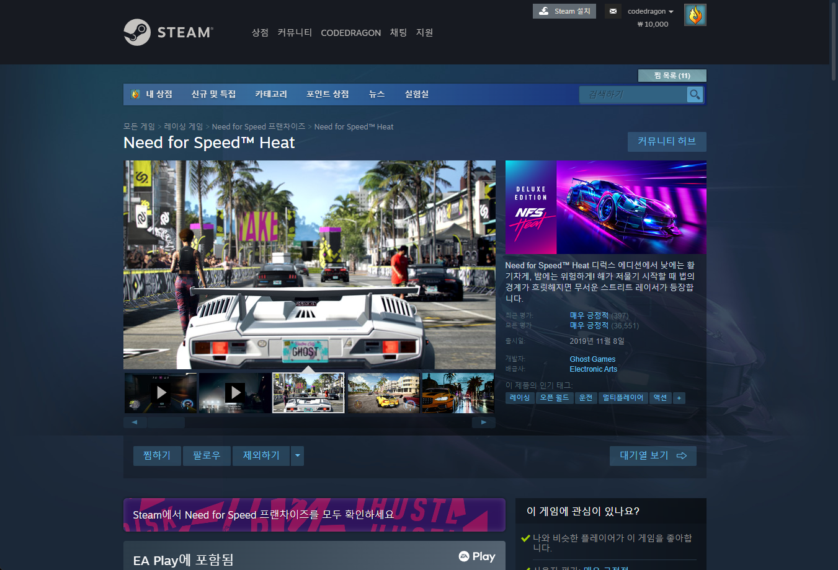Select the 오픈 월드 tag
The width and height of the screenshot is (838, 570).
[554, 398]
